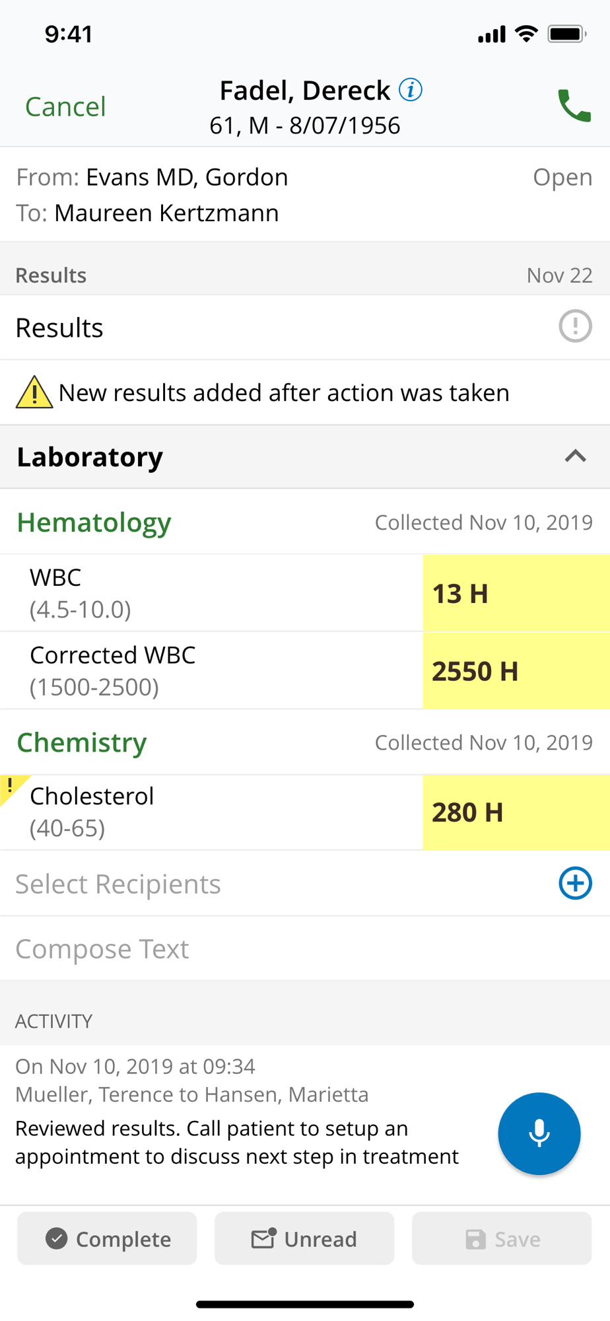
Task: Mark the message as Unread
Action: 304,1238
